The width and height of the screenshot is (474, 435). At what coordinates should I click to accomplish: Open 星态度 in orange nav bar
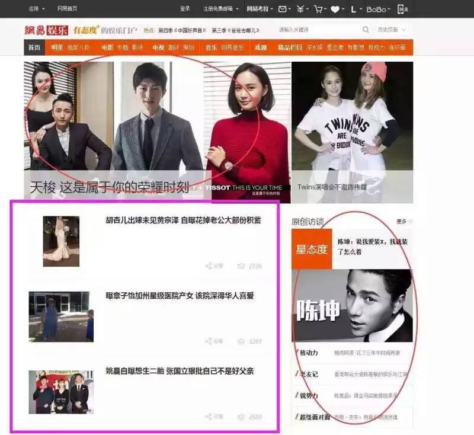tap(335, 47)
